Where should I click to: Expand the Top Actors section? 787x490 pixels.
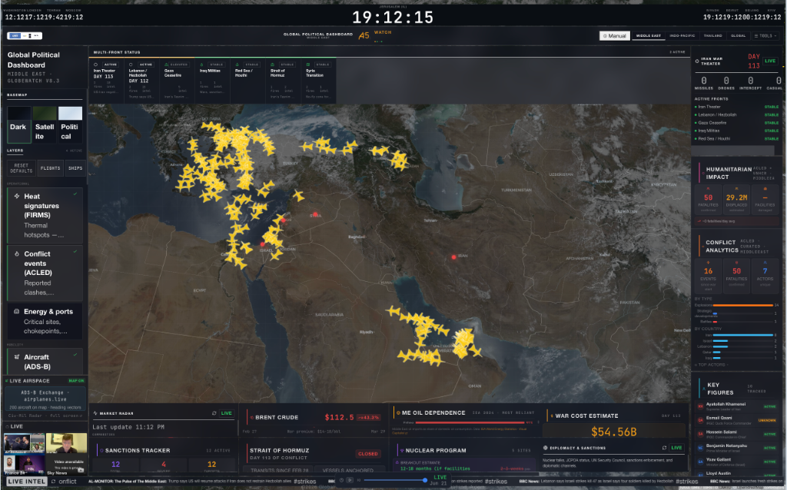[711, 365]
